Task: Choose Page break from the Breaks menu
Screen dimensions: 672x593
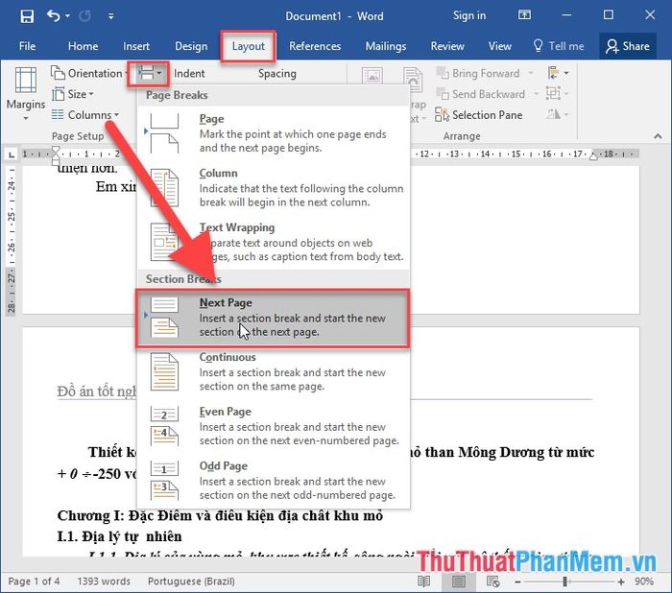Action: tap(273, 132)
